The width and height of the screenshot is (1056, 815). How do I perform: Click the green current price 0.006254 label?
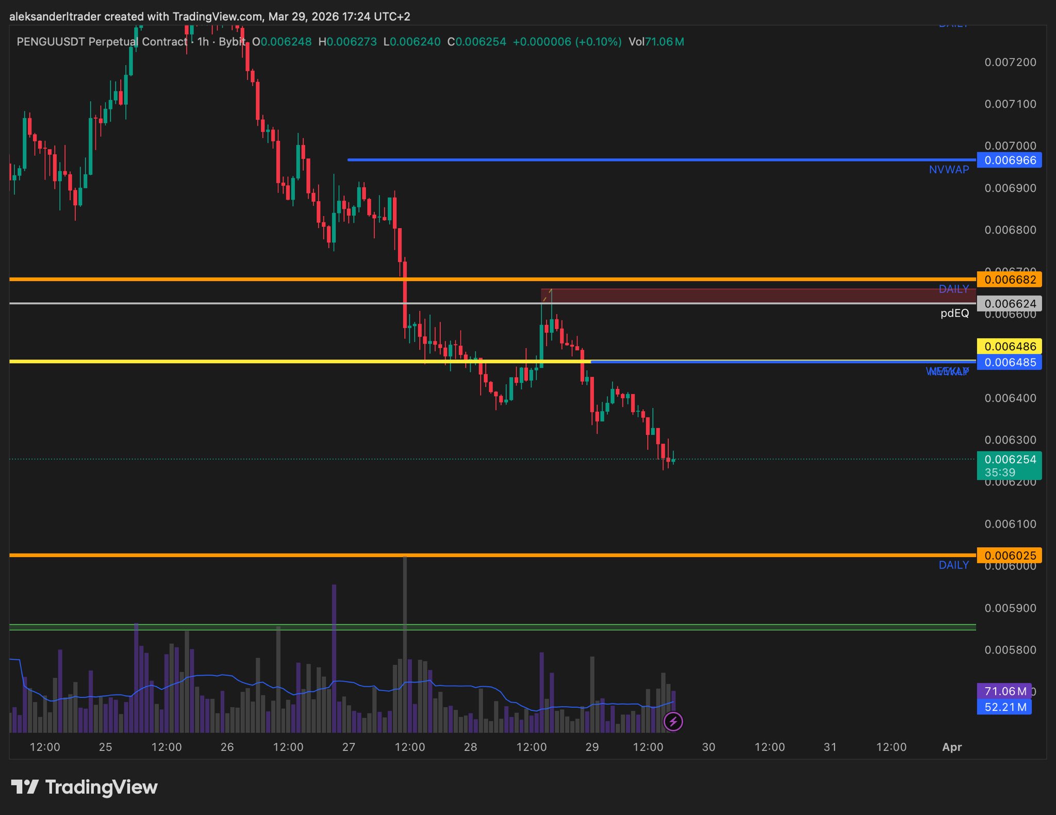tap(1010, 465)
